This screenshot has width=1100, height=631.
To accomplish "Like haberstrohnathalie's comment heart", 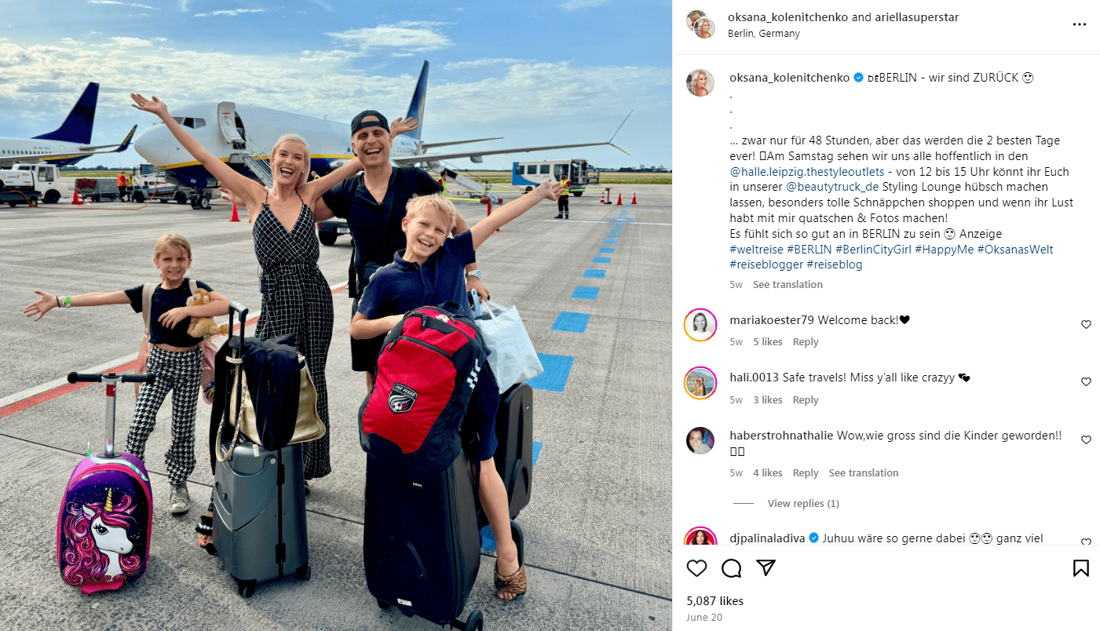I will (1087, 440).
